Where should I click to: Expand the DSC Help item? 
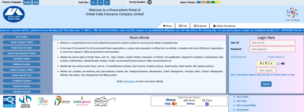(x=242, y=101)
